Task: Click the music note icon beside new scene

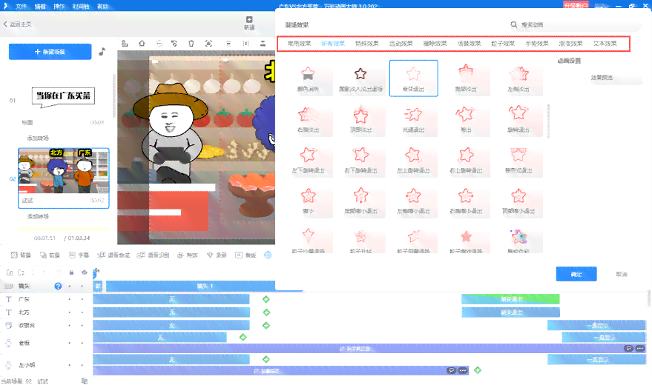Action: 102,51
